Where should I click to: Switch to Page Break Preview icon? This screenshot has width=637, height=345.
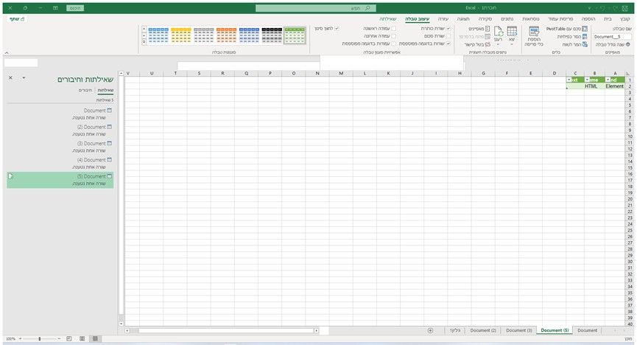(69, 338)
